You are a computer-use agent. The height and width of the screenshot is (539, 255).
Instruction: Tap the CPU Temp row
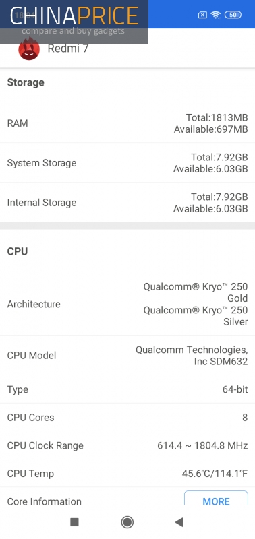[x=128, y=474]
